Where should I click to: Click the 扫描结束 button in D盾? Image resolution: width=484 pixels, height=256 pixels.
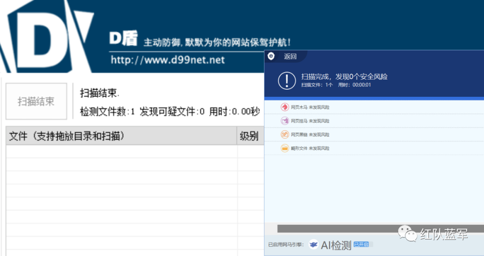pyautogui.click(x=36, y=101)
